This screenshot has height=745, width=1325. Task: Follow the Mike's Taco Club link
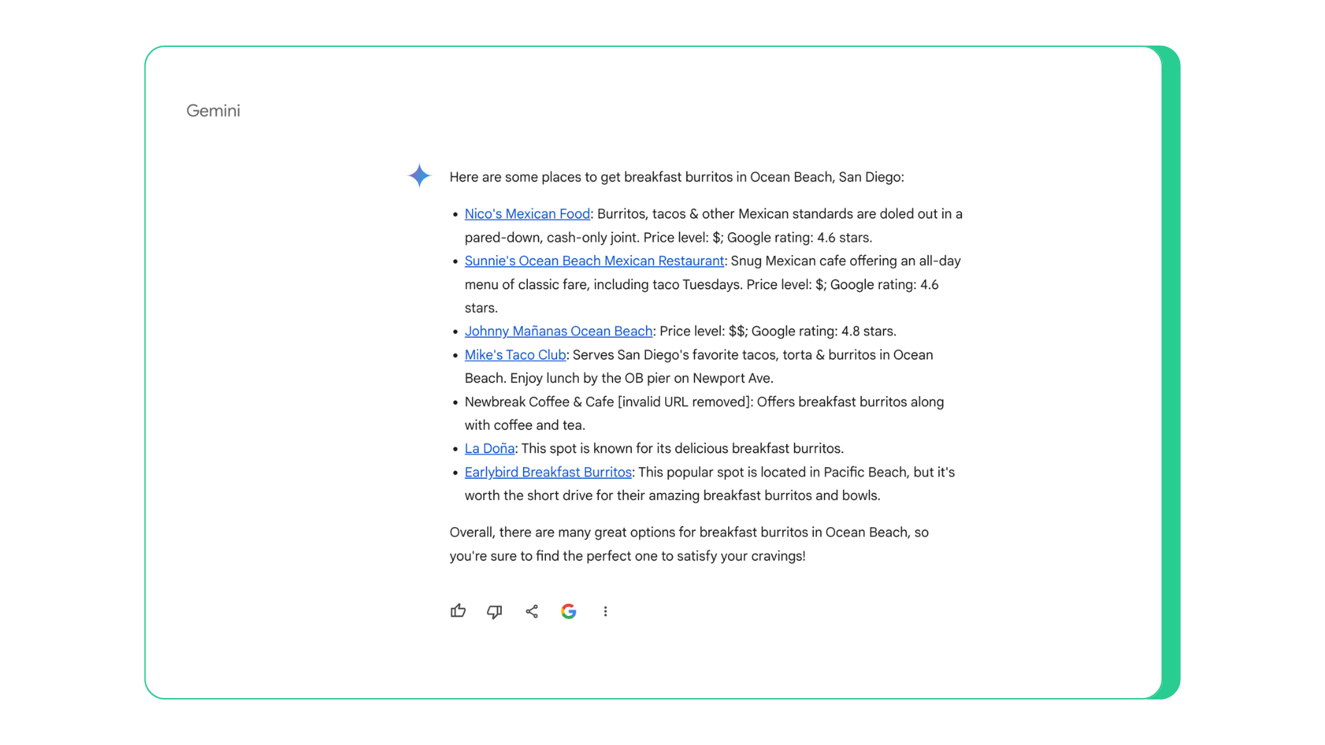[515, 355]
